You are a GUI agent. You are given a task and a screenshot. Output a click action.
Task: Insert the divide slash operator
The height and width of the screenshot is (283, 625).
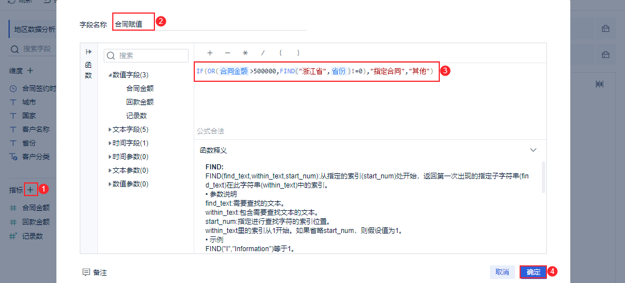coord(263,52)
